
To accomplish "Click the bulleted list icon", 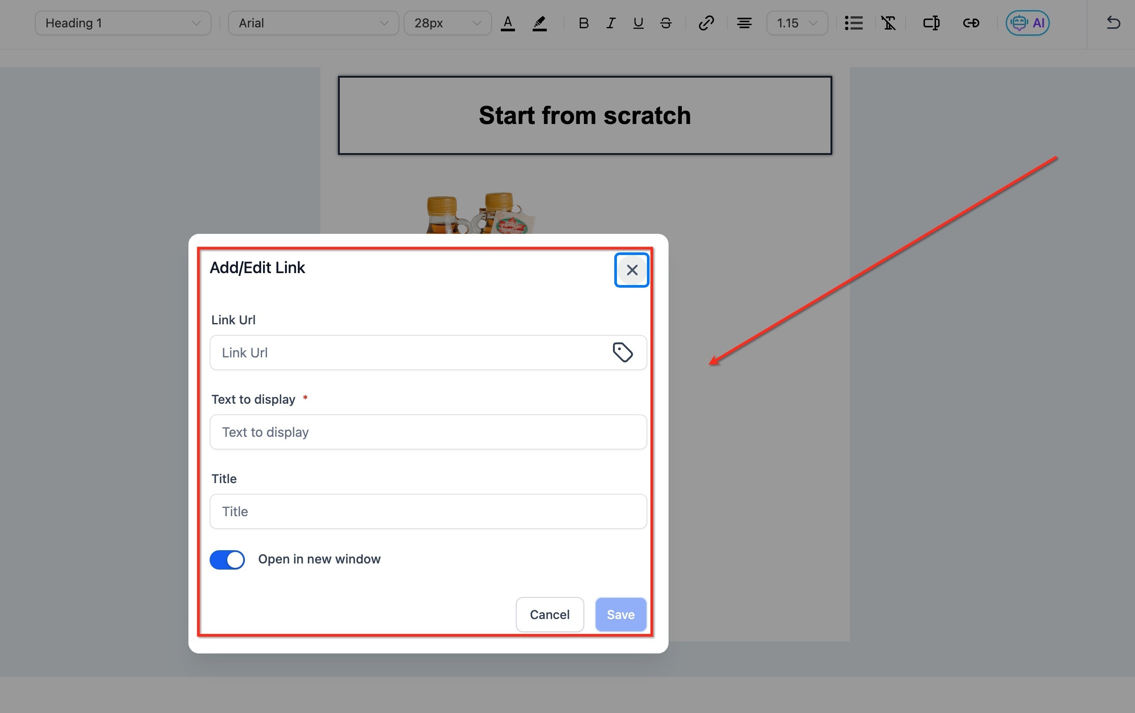I will click(x=853, y=23).
